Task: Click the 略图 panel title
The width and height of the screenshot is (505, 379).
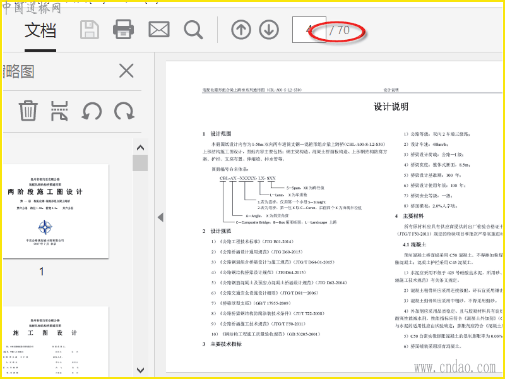Action: tap(18, 71)
